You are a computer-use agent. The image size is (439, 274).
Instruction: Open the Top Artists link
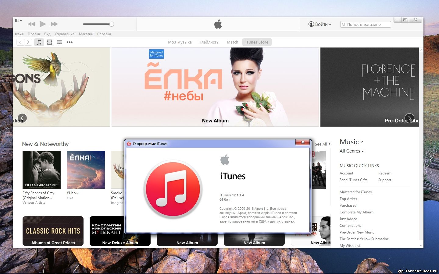348,199
